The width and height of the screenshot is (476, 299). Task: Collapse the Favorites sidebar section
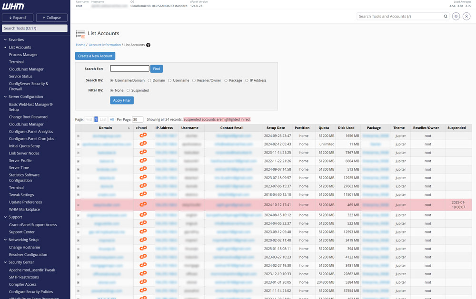coord(5,40)
